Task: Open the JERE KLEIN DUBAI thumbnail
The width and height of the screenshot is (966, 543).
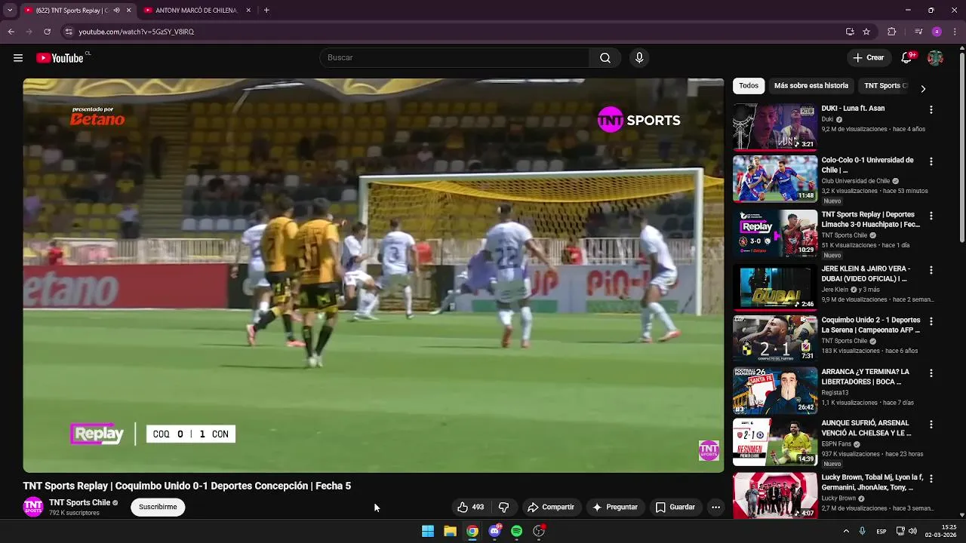Action: point(775,287)
